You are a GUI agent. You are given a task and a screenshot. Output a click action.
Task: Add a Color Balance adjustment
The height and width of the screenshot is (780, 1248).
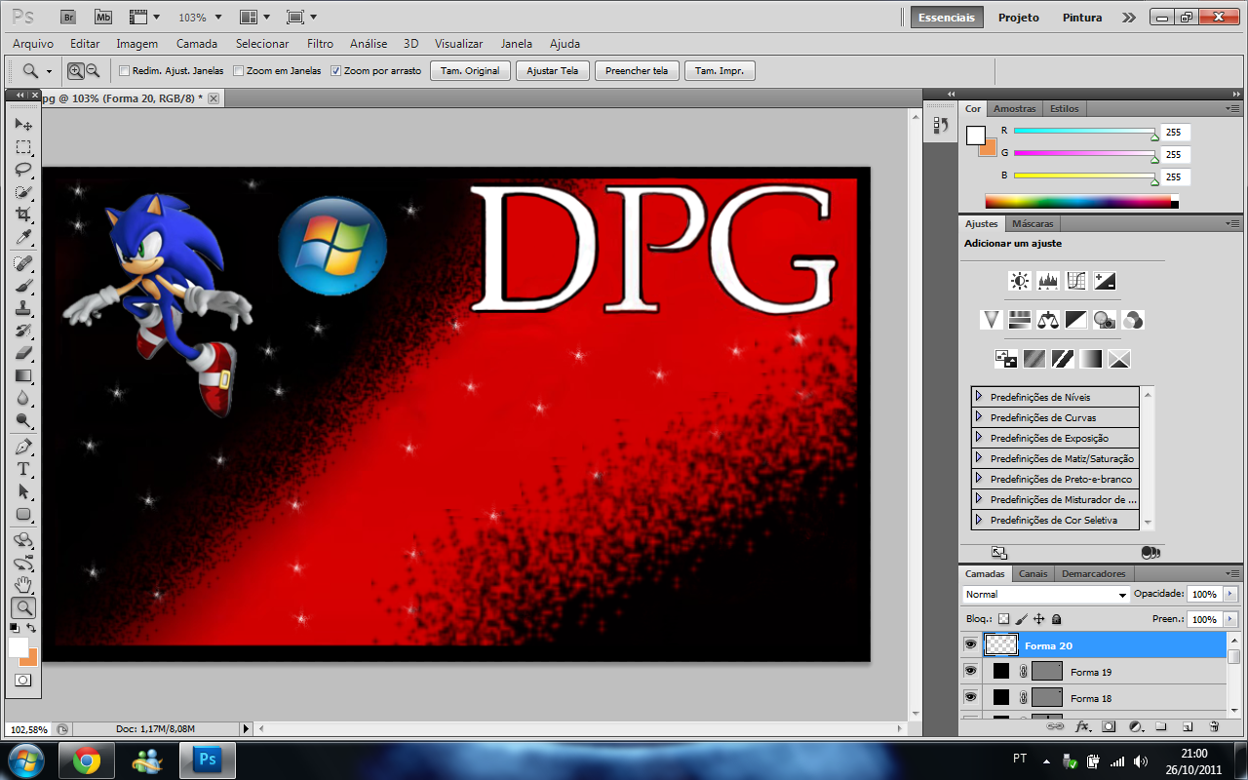click(1048, 319)
